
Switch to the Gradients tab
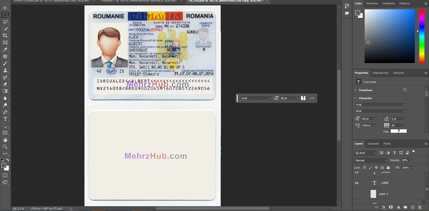click(389, 3)
